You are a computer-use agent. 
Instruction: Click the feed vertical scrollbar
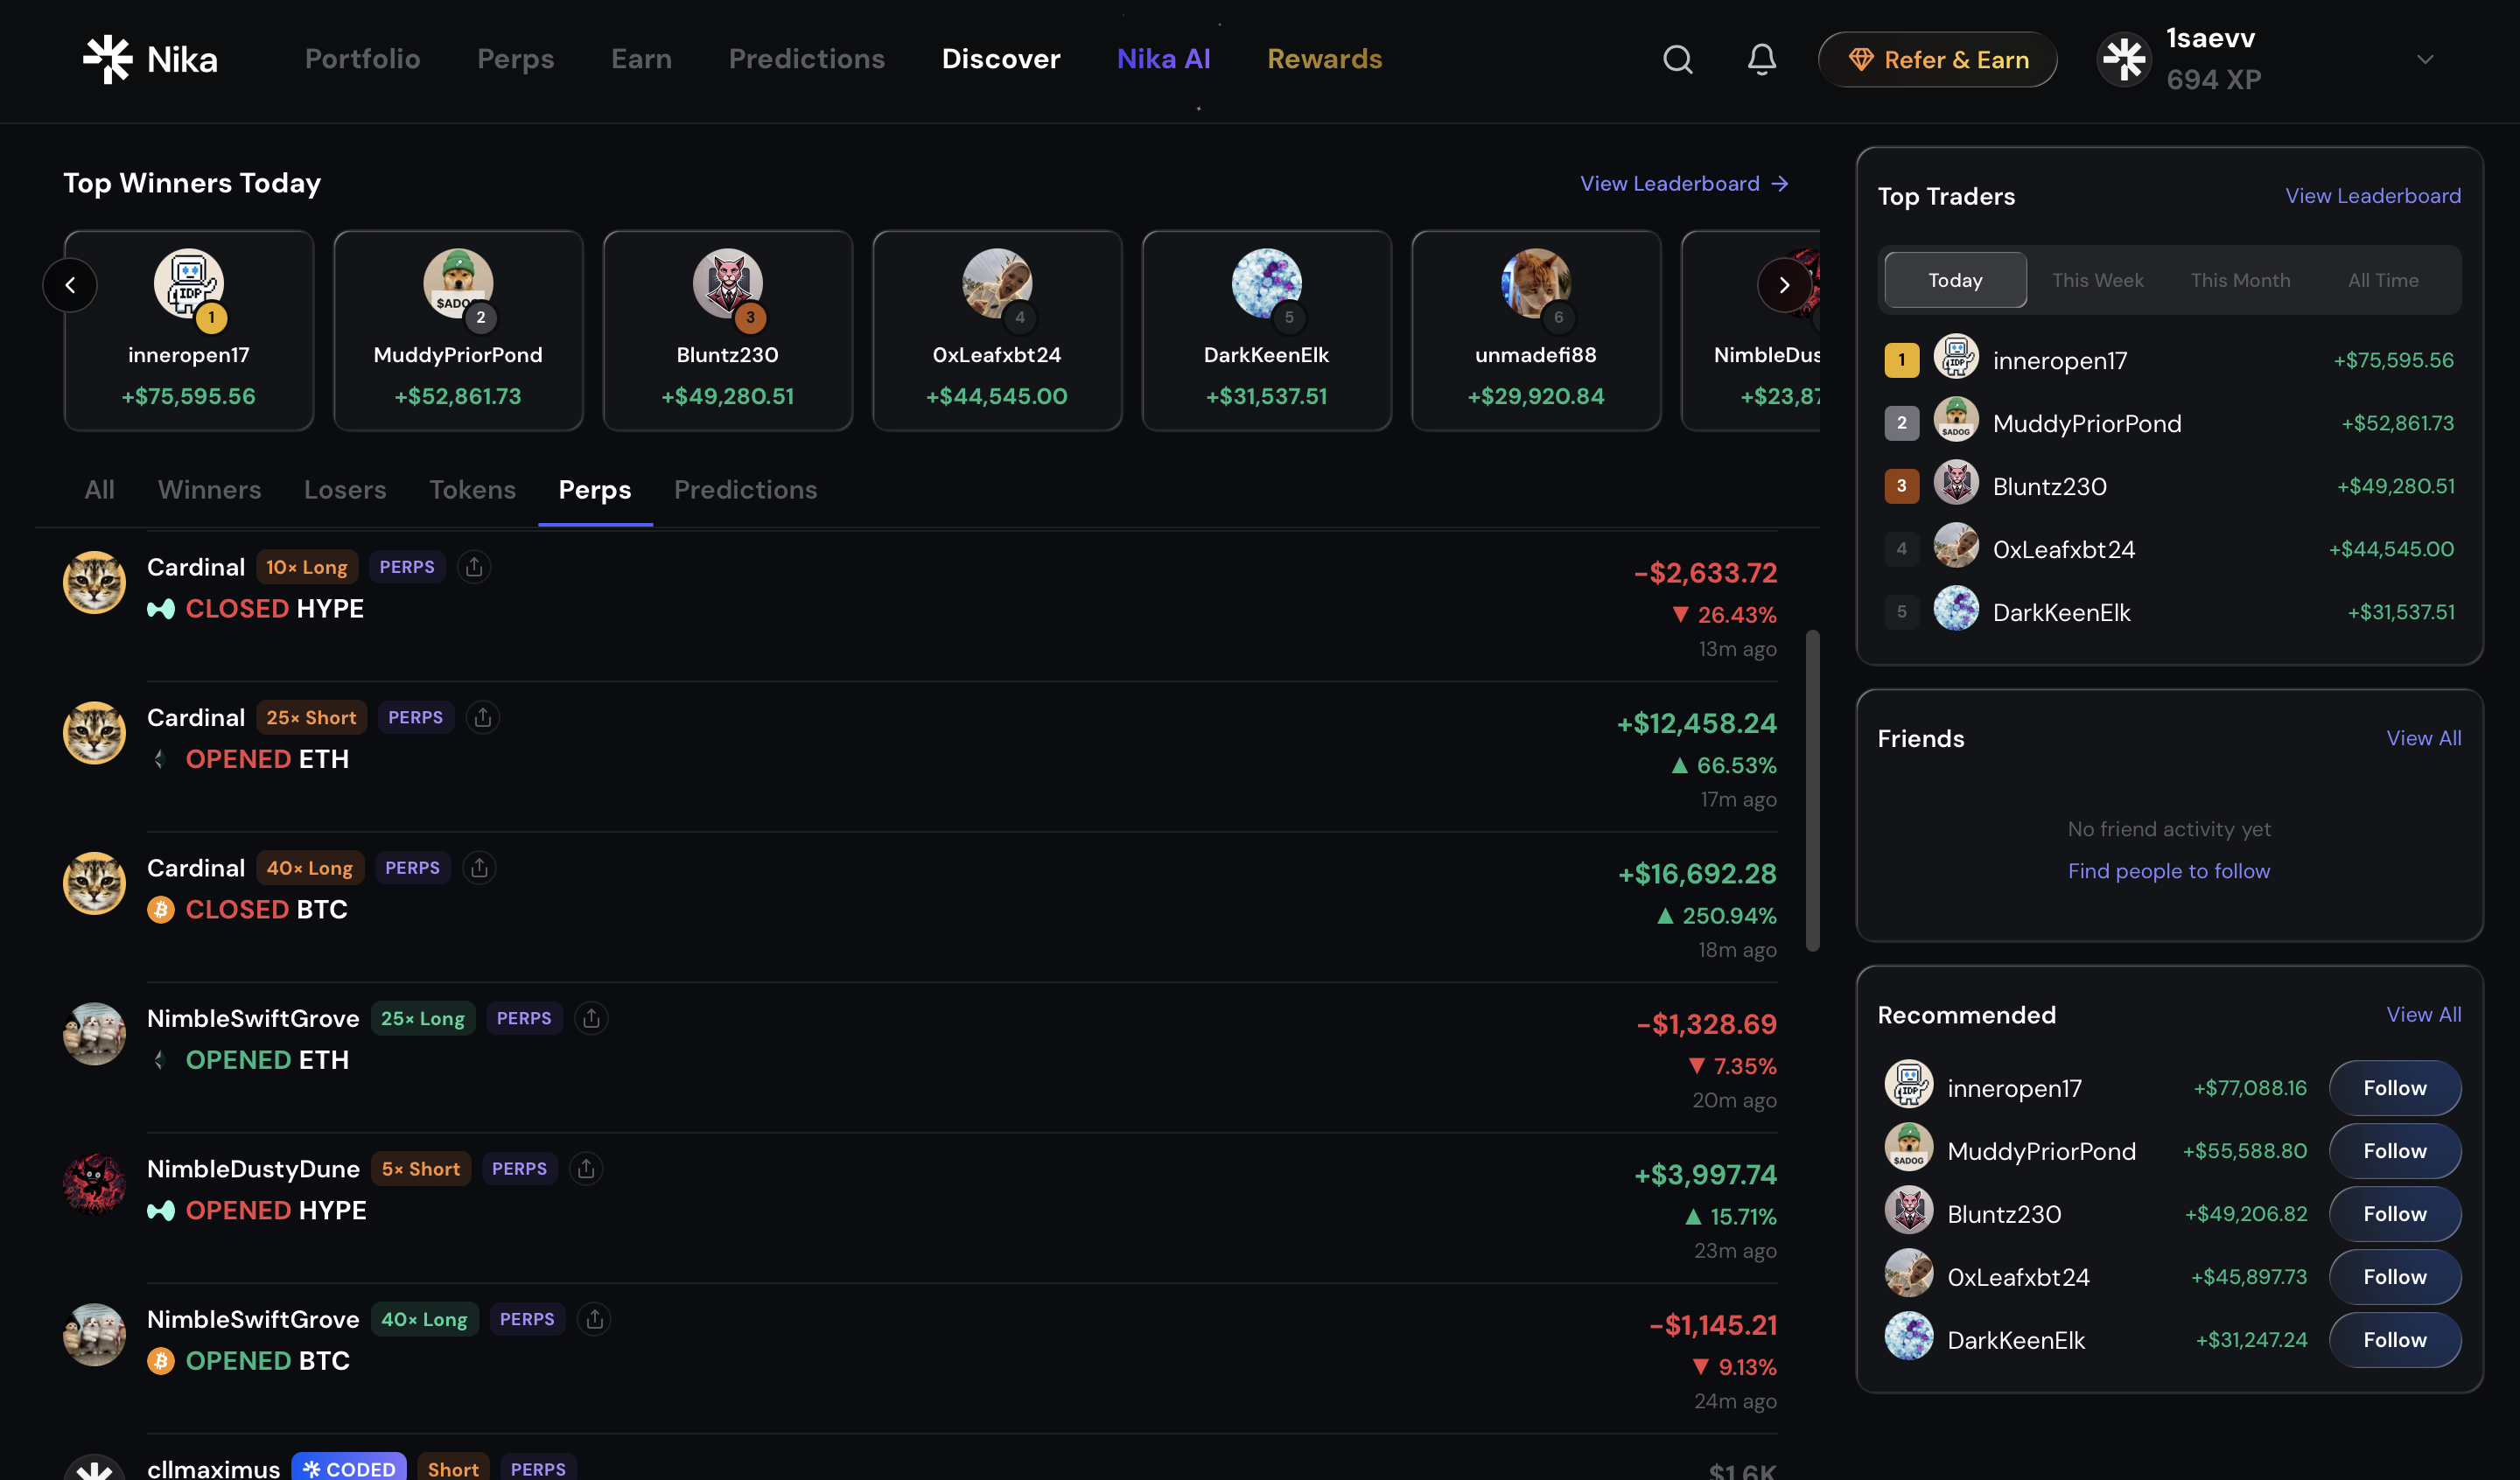pyautogui.click(x=1812, y=790)
